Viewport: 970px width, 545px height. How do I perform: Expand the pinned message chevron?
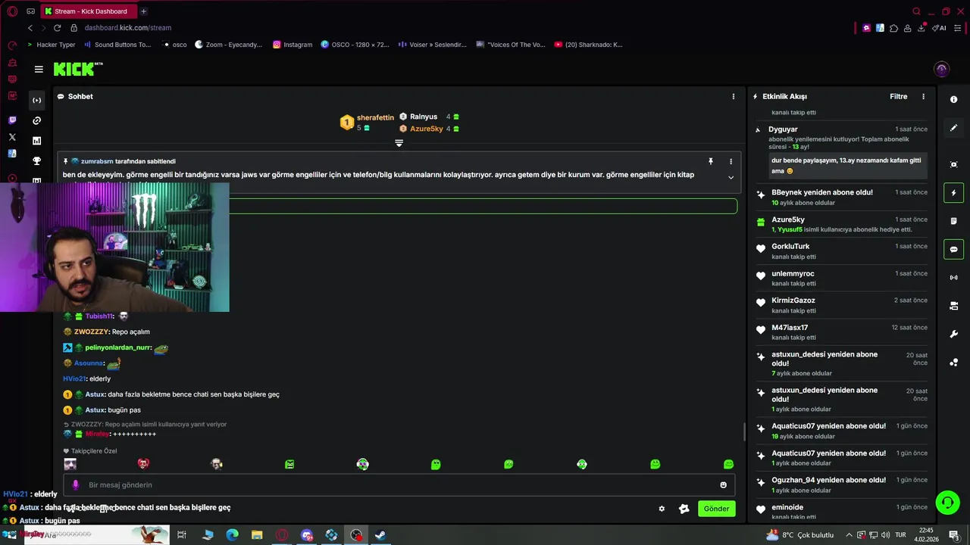[731, 177]
